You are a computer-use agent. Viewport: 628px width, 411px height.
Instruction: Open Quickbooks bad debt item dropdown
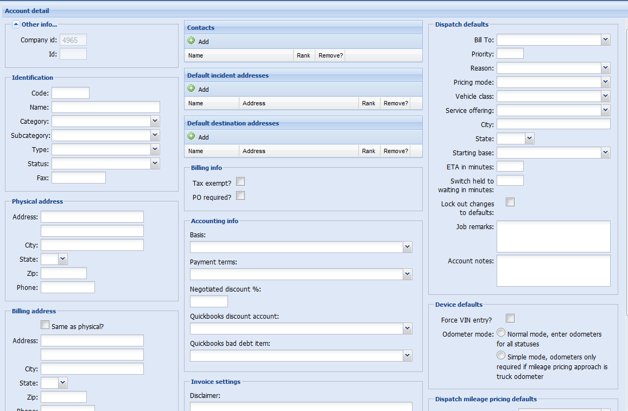407,356
